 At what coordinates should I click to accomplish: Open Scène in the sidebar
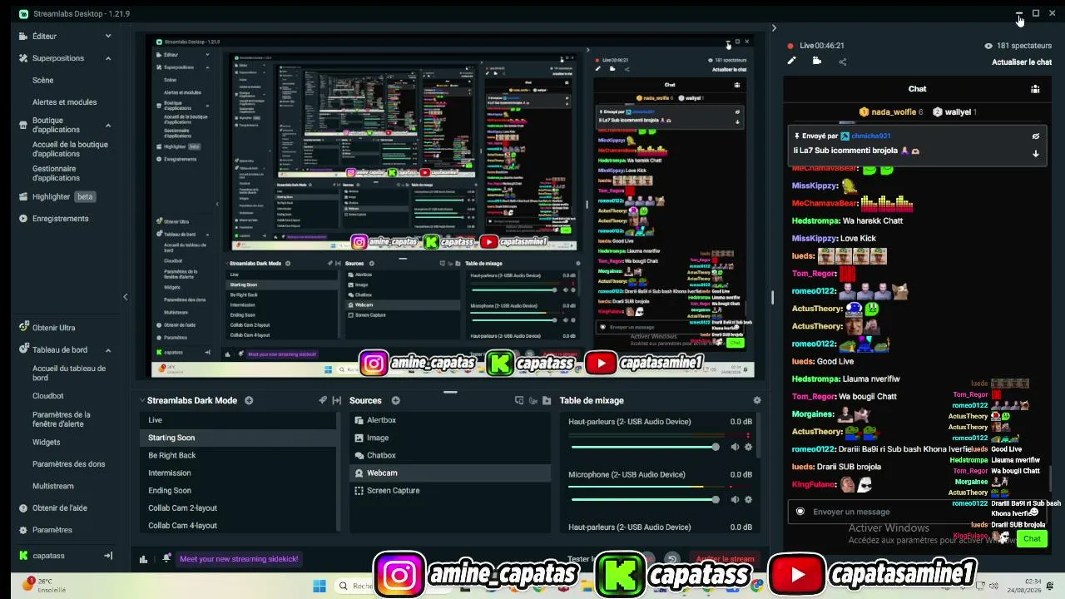pyautogui.click(x=42, y=81)
